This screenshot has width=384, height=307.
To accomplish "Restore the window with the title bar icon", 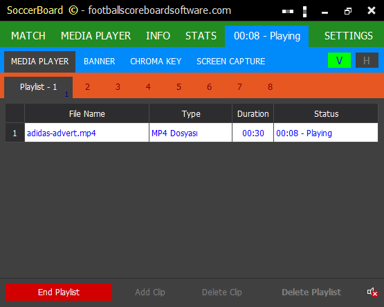I will click(348, 11).
